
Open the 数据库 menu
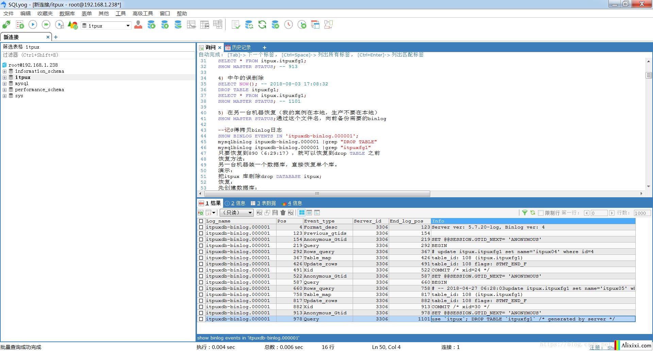(67, 14)
